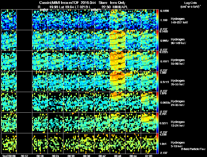Click the 0.3773 color scale value
This screenshot has height=157, width=207.
(x=165, y=82)
